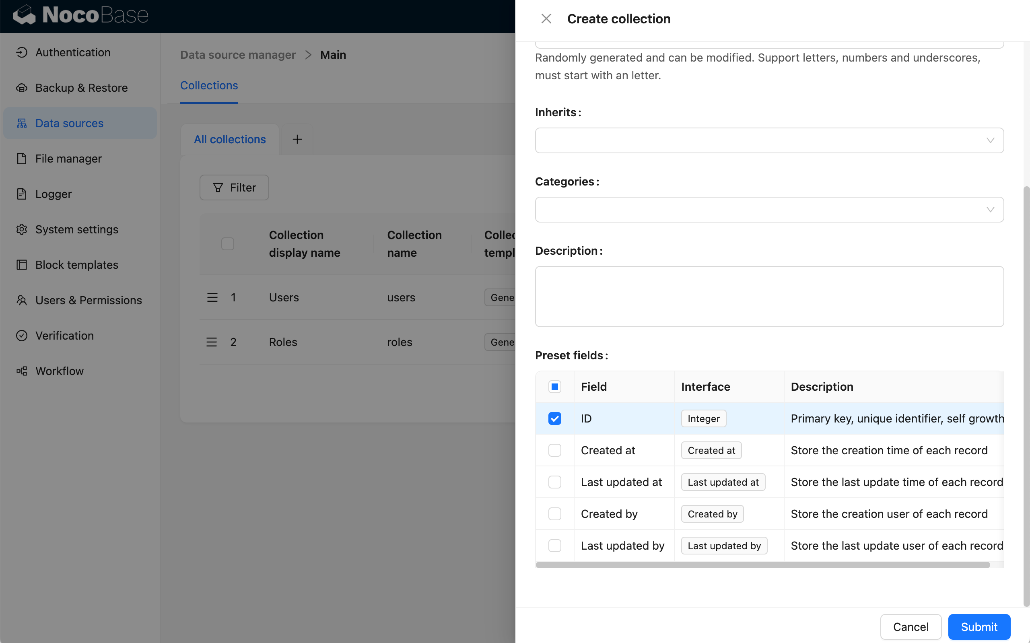Click the add new collection plus icon
Image resolution: width=1030 pixels, height=643 pixels.
tap(297, 139)
